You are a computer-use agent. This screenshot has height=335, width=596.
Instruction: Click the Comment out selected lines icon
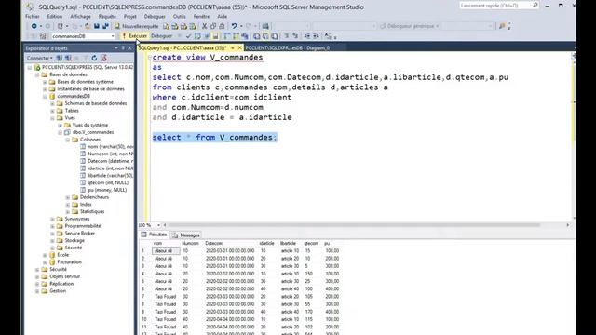click(287, 36)
